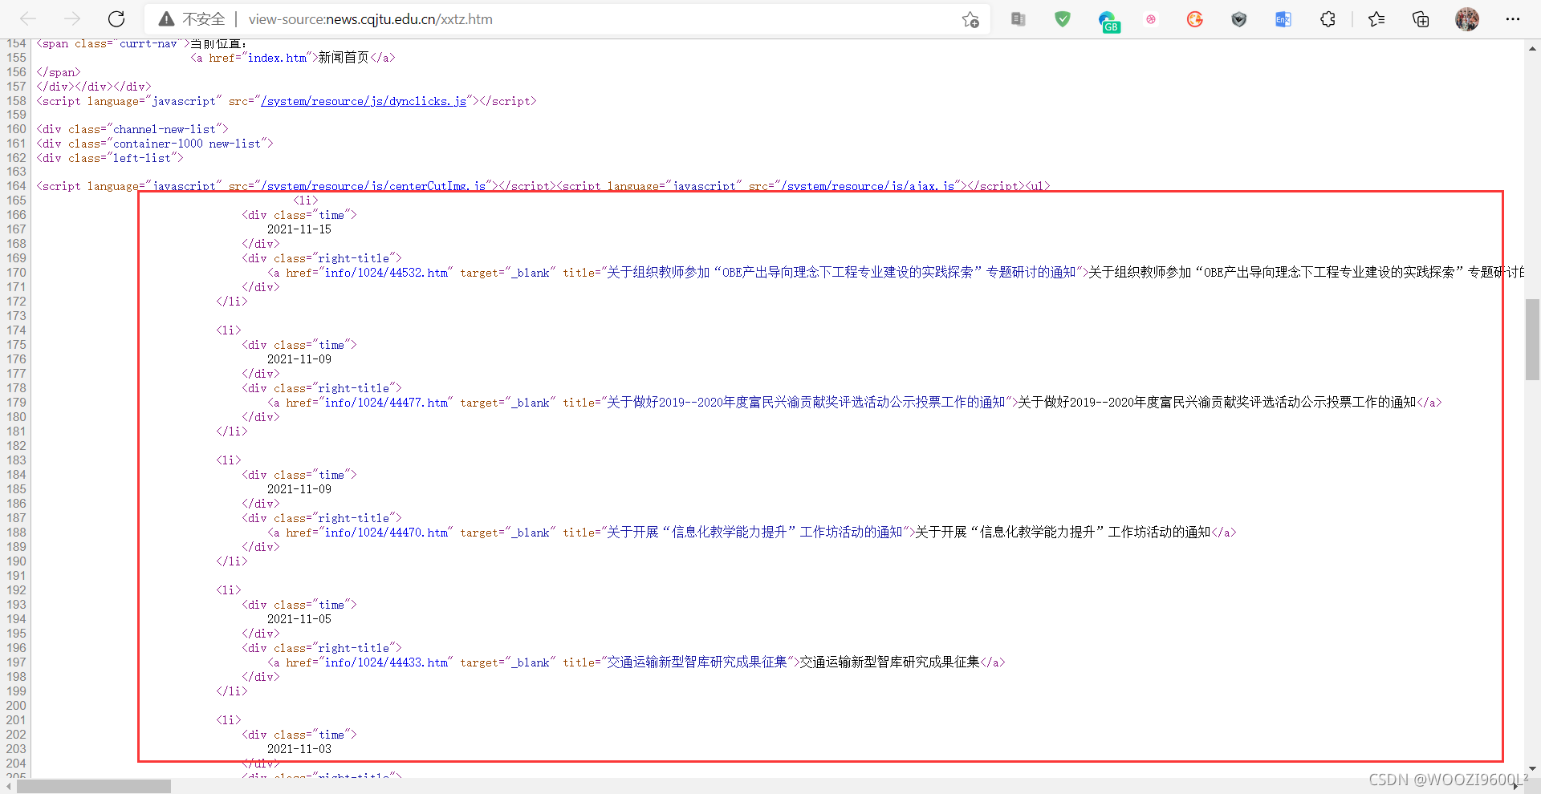Click the 不安全 security label
The image size is (1541, 794).
204,19
